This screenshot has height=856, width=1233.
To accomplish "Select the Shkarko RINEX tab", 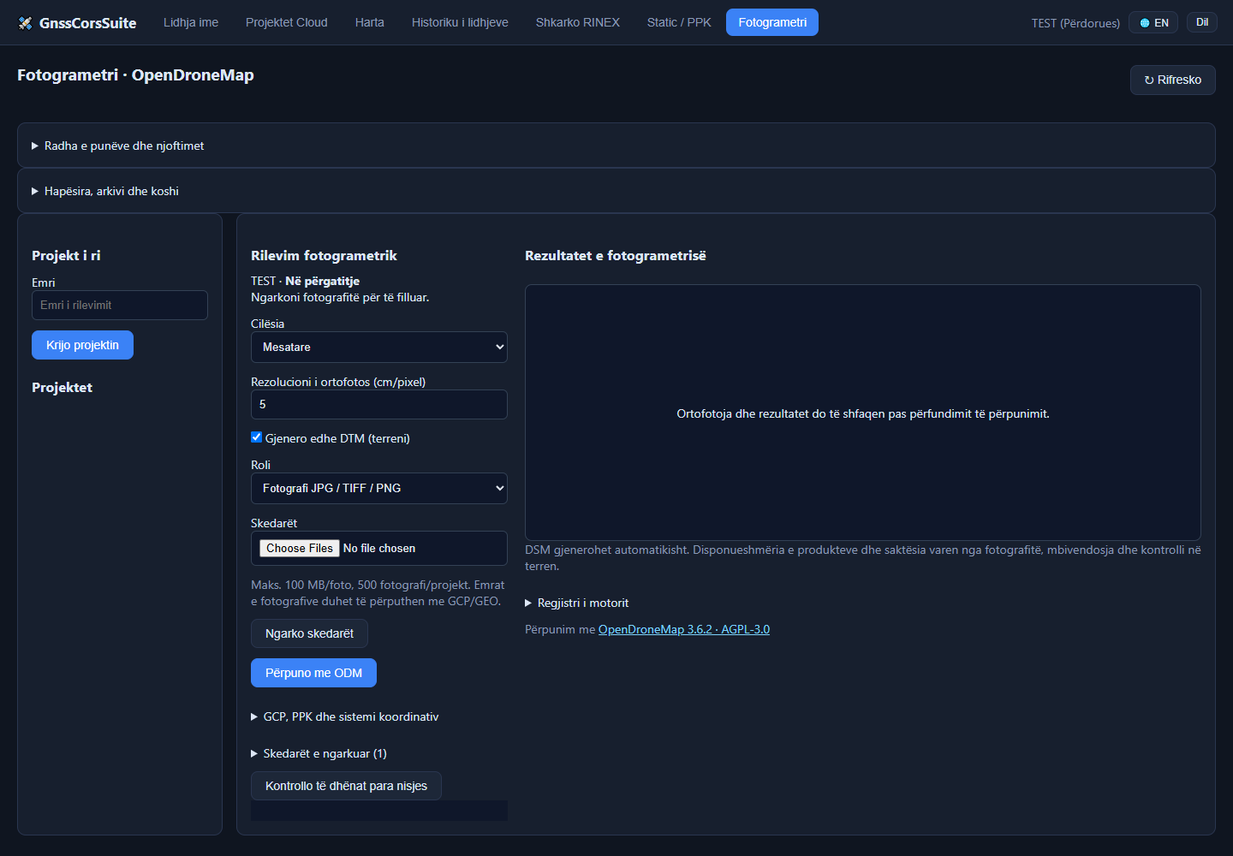I will pos(578,22).
